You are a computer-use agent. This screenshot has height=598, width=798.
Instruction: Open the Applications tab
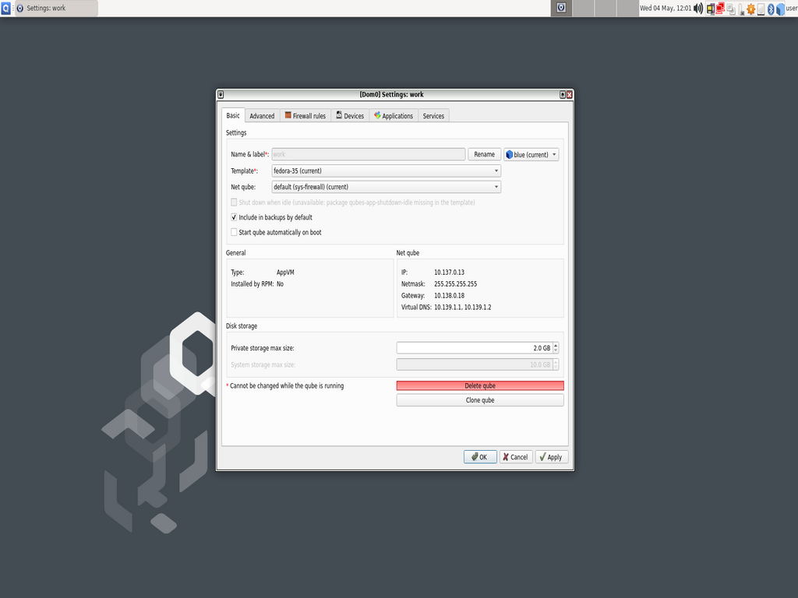(x=394, y=116)
